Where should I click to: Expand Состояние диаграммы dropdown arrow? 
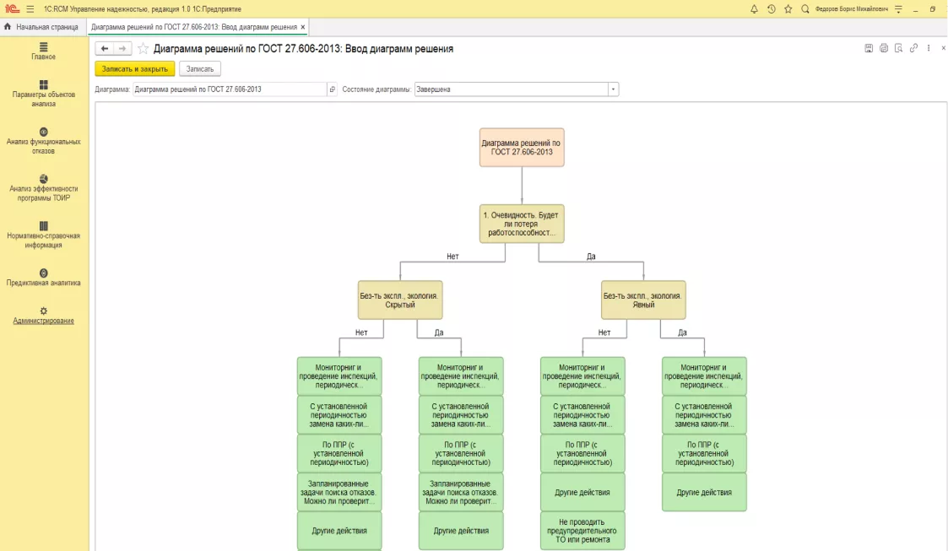tap(613, 89)
